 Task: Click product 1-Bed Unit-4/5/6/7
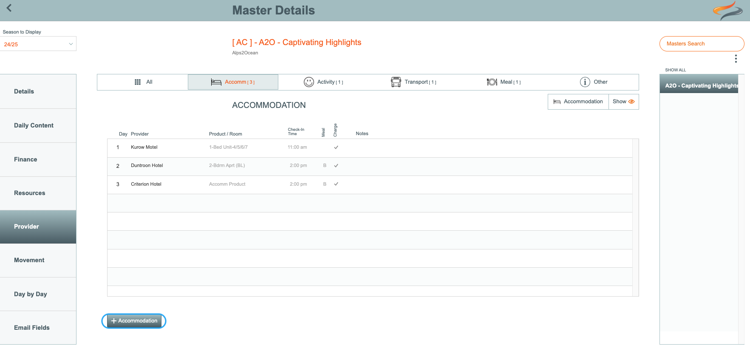(228, 147)
